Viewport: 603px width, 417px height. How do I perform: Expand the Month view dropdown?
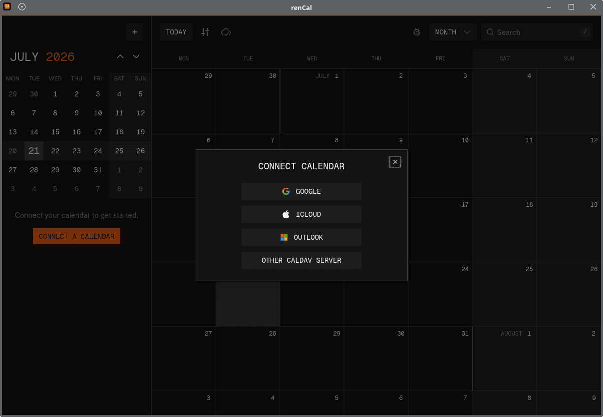453,32
